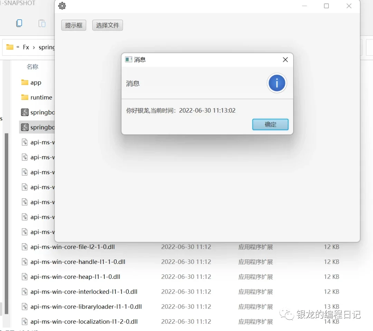
Task: Close the 消息 message dialog
Action: [x=285, y=59]
